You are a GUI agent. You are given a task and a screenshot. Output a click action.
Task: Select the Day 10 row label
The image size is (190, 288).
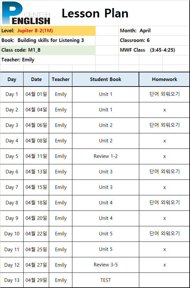pos(12,234)
